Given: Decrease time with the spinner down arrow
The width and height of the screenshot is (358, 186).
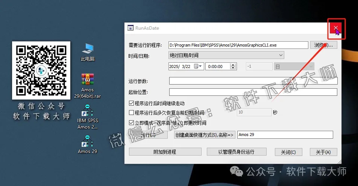Looking at the screenshot, I should pos(233,68).
